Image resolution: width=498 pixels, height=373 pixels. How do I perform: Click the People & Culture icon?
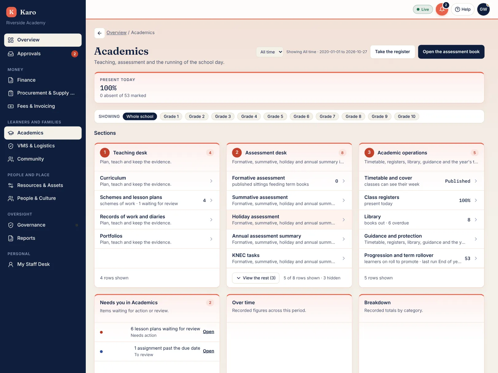11,198
